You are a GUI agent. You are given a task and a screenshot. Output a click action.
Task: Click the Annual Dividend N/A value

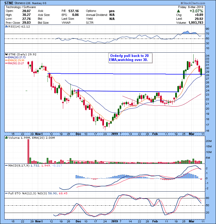click(x=112, y=15)
